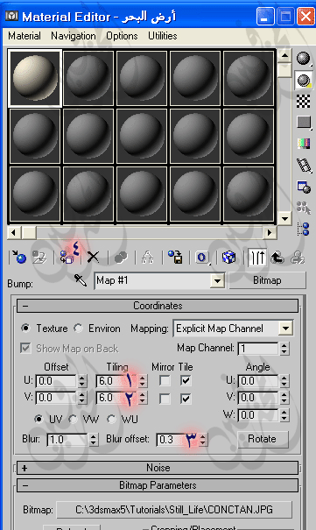Open the Navigation menu
This screenshot has width=316, height=530.
click(x=74, y=36)
